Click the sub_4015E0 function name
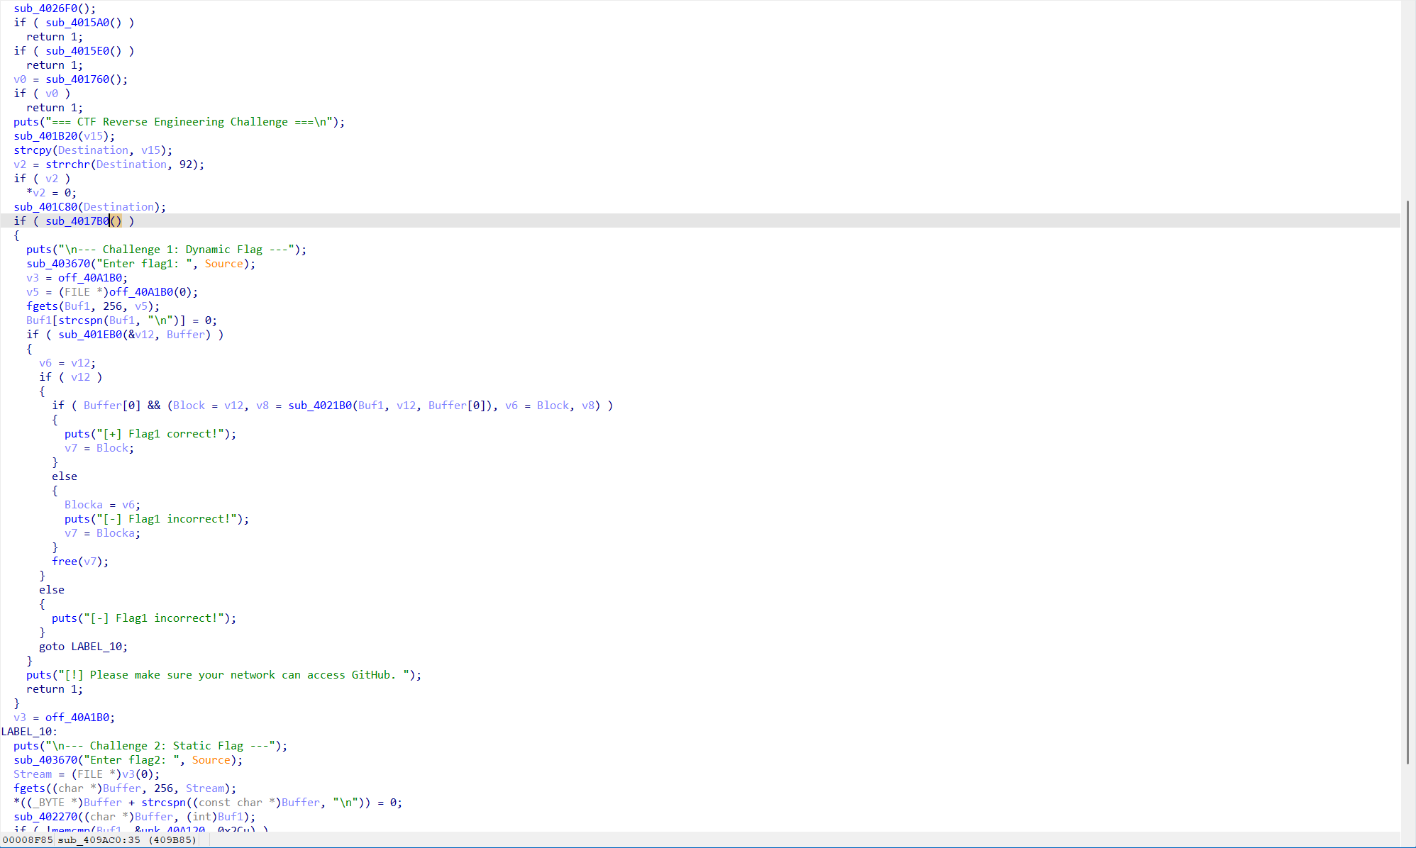The image size is (1416, 848). click(x=77, y=51)
